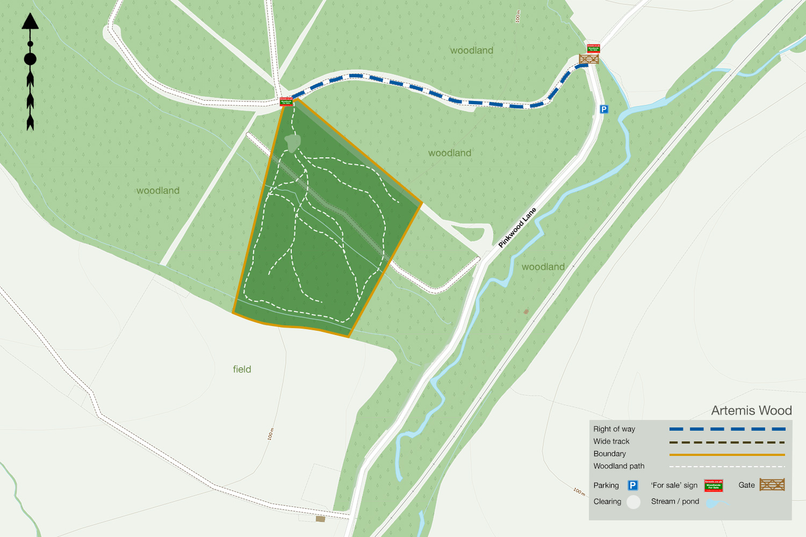Click the 'field' label on the map
806x537 pixels.
(x=242, y=369)
